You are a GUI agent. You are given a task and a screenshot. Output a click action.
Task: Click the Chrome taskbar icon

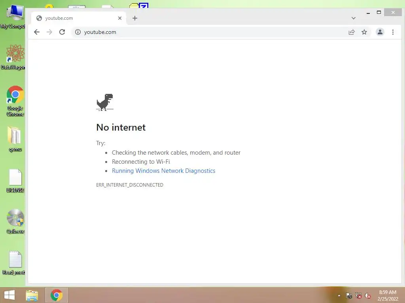point(57,295)
